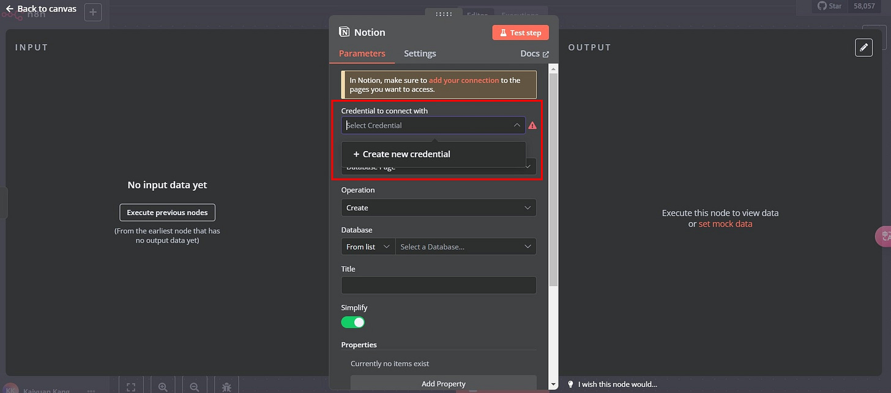Screen dimensions: 891x393
Task: Open the Database 'From list' mode selector
Action: click(368, 247)
